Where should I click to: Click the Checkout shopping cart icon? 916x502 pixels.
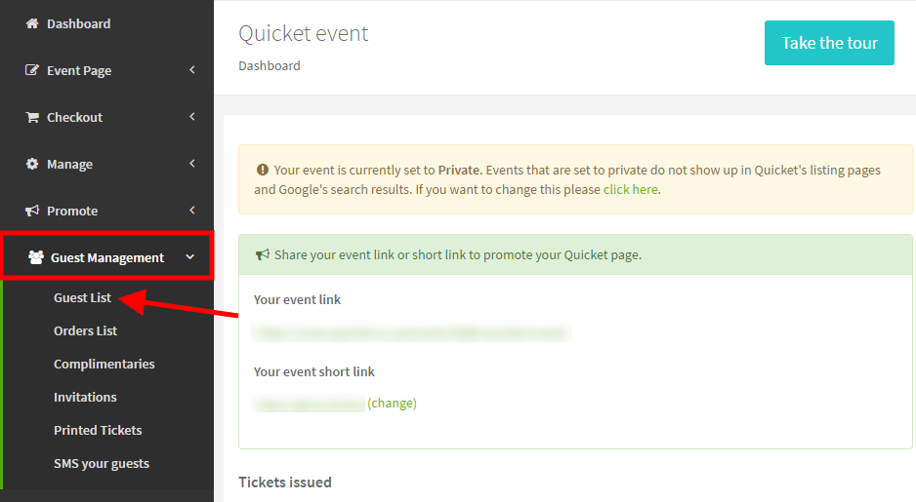(32, 117)
